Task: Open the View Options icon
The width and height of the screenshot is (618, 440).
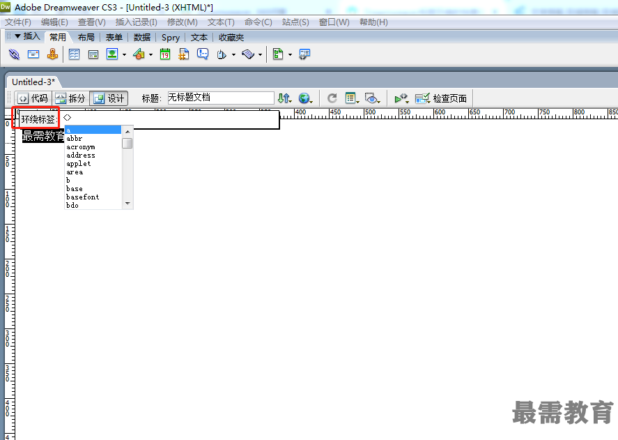Action: point(352,98)
